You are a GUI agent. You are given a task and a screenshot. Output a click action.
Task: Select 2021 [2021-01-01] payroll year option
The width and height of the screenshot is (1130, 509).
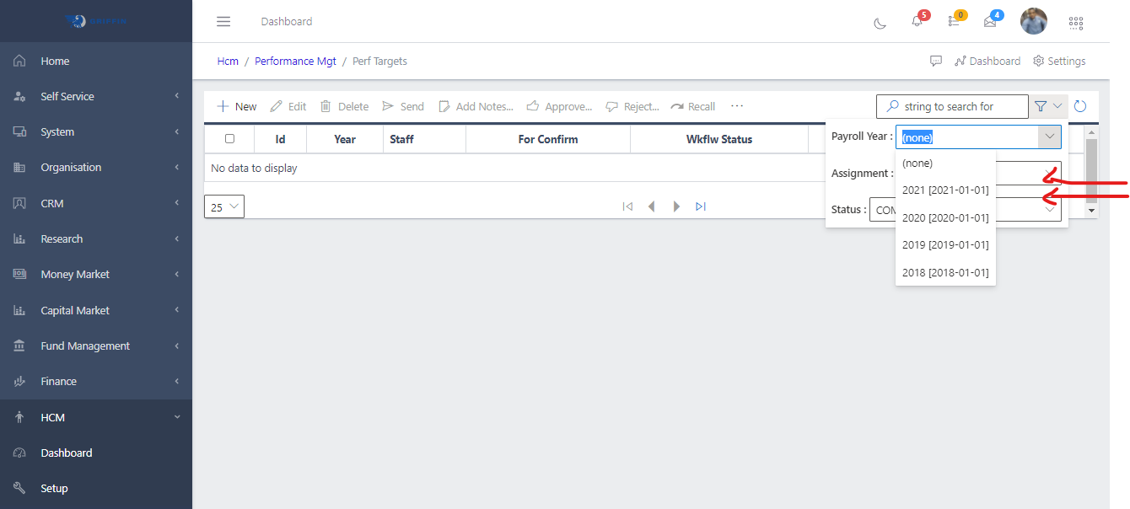coord(945,190)
